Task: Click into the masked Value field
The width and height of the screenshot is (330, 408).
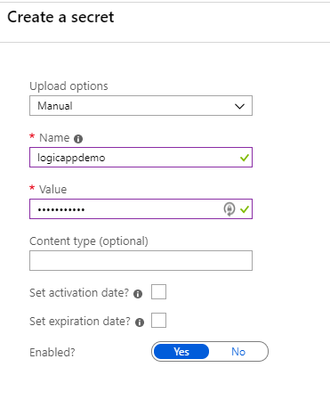Action: [x=141, y=209]
